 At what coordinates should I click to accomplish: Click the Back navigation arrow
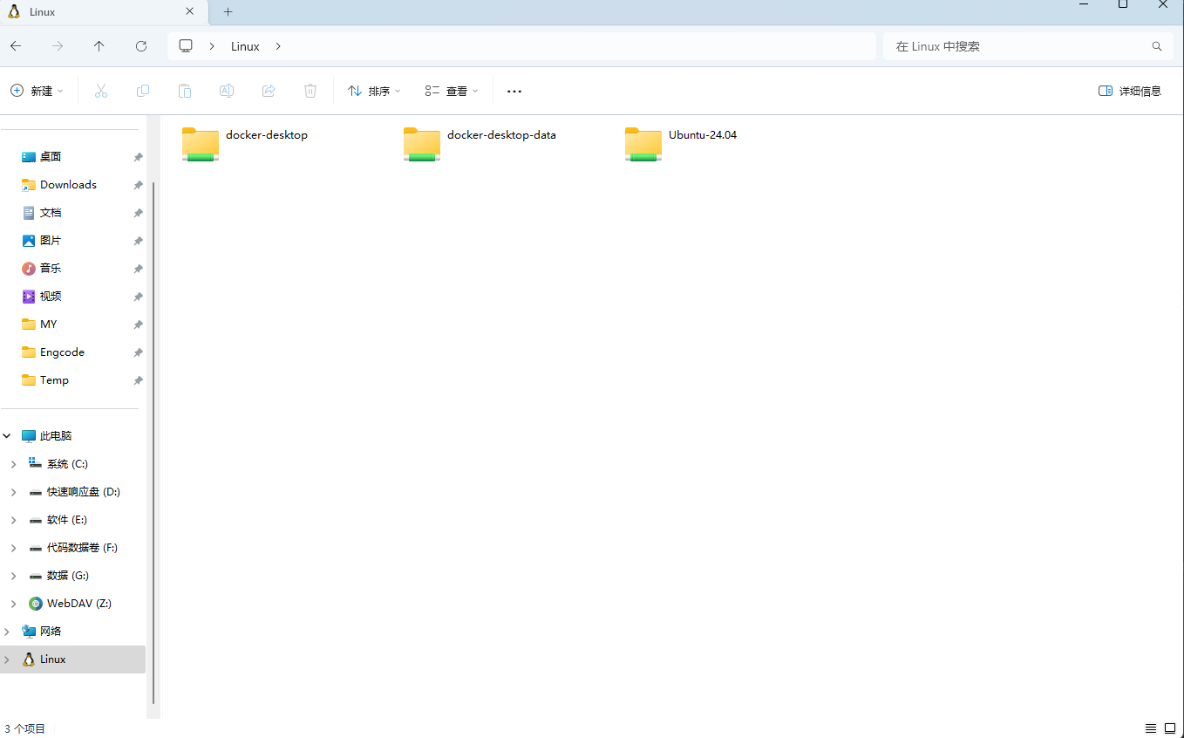coord(16,46)
